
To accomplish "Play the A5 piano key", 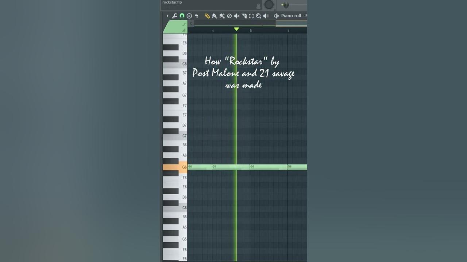I will [x=175, y=228].
